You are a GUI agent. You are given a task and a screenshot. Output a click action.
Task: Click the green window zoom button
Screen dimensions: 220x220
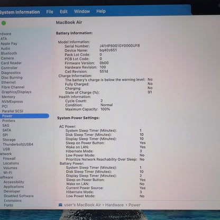(x=4, y=23)
